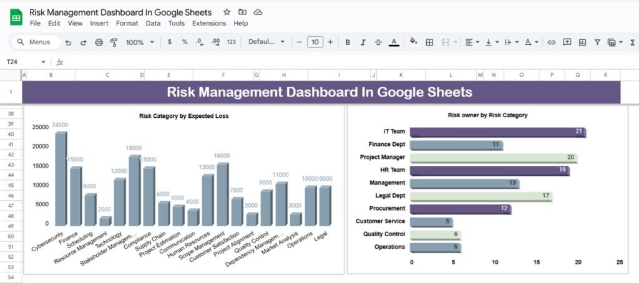The image size is (639, 283).
Task: Select column K header
Action: [401, 75]
